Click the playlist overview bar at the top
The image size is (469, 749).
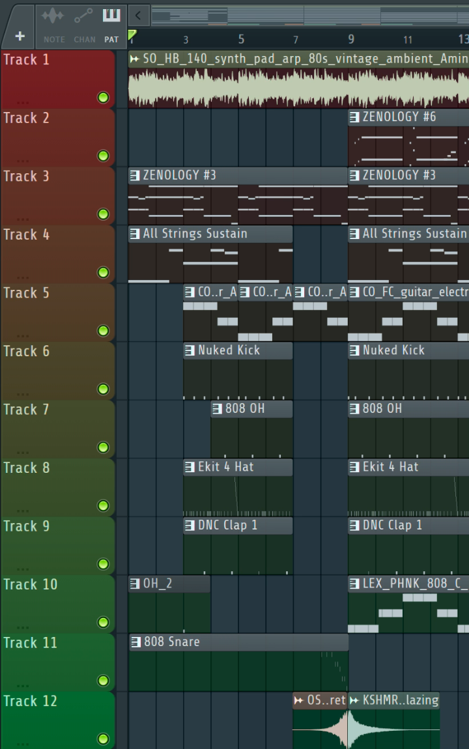pyautogui.click(x=310, y=15)
